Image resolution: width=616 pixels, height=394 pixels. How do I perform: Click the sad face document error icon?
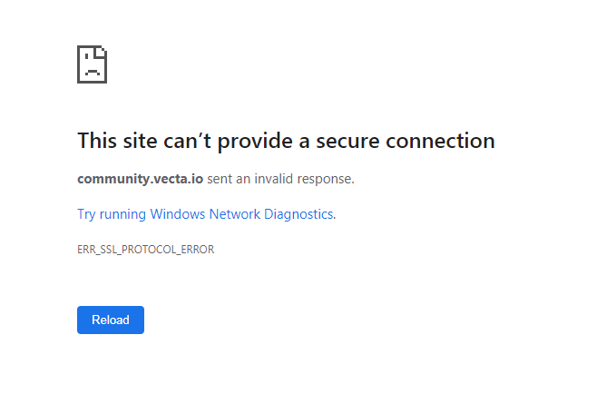coord(93,64)
